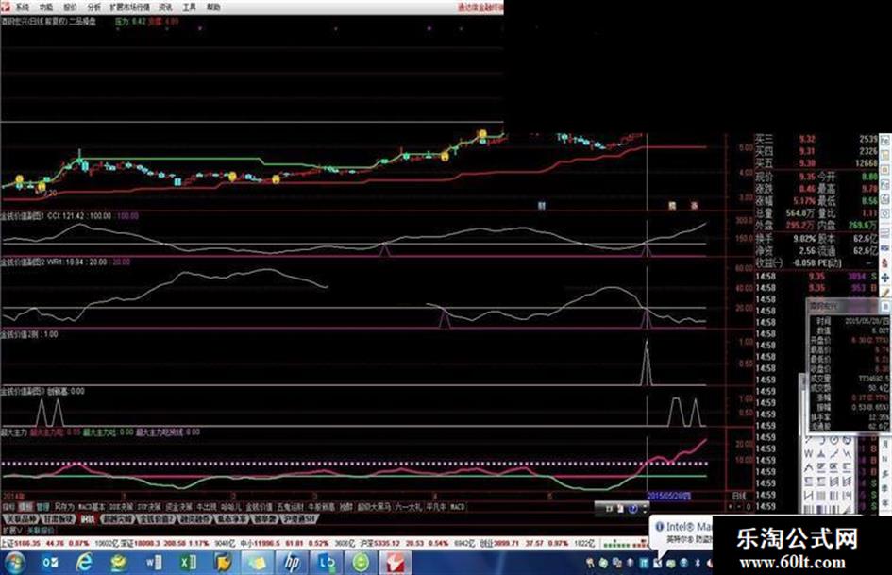Select the 指标 tab below the chart
The height and width of the screenshot is (575, 892).
pos(8,507)
